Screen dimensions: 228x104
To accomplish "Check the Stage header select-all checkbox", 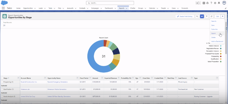I will (x=2, y=78).
